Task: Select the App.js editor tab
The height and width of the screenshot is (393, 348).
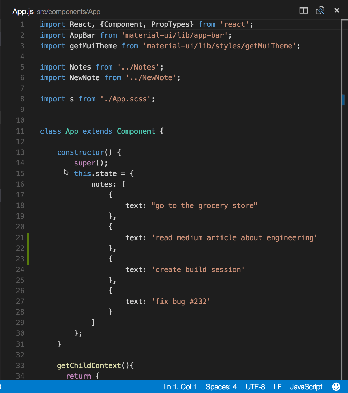Action: [23, 11]
